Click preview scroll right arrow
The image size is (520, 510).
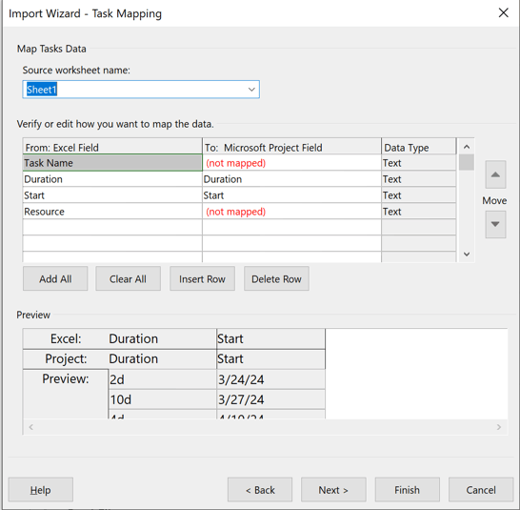pyautogui.click(x=499, y=427)
